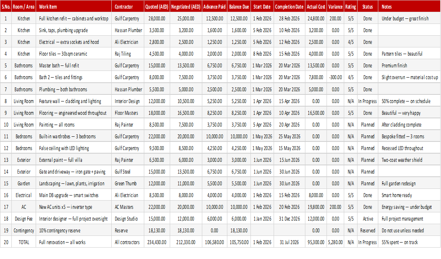Viewport: 441px width, 259px height.
Task: Select the 'In Progress' status in row 8
Action: pos(367,101)
